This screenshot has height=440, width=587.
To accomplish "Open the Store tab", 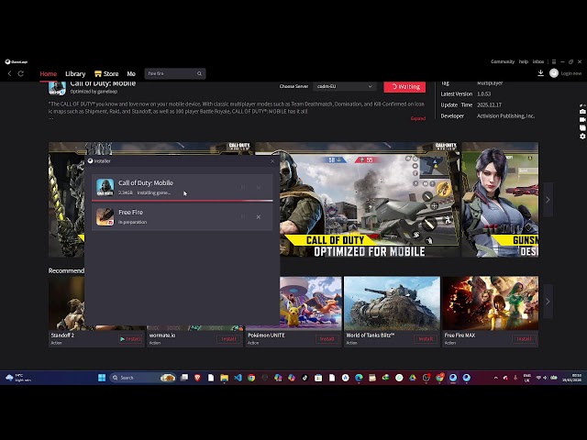I will (106, 73).
